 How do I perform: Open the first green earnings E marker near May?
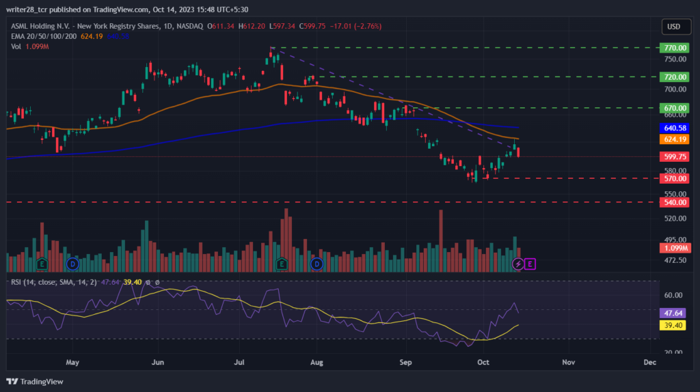coord(42,264)
